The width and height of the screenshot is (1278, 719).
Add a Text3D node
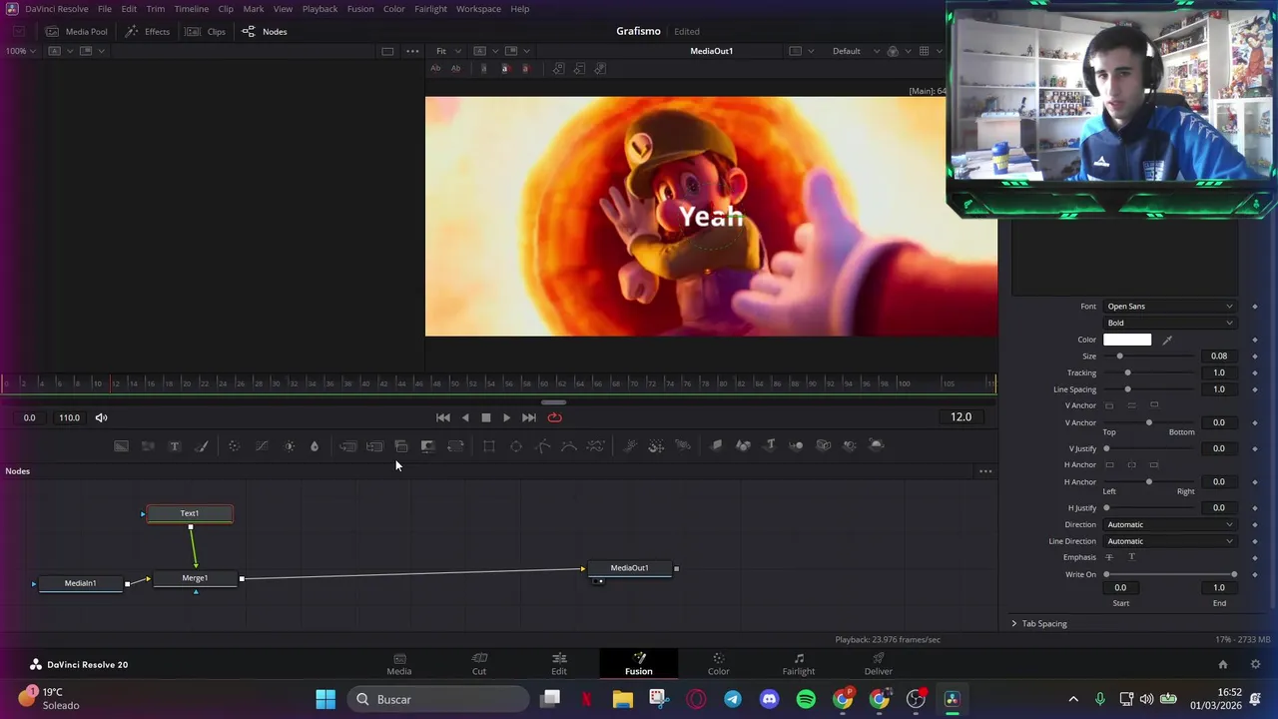pos(770,445)
